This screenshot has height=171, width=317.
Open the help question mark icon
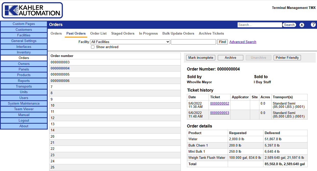coord(313,24)
